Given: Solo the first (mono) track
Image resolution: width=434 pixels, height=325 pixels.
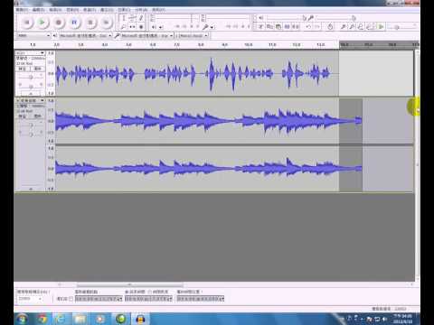Looking at the screenshot, I should click(37, 69).
